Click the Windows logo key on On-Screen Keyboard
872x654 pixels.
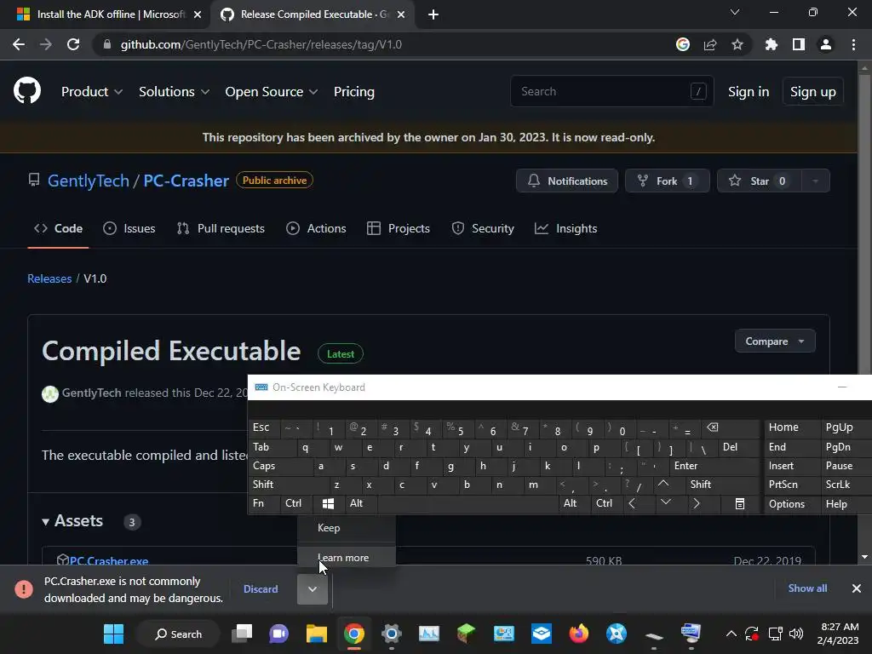pyautogui.click(x=328, y=503)
